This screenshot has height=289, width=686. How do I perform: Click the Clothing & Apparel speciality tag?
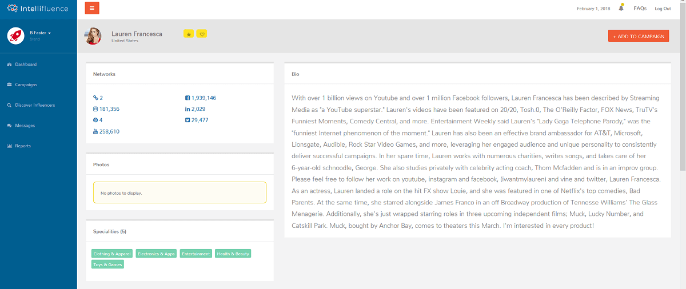click(112, 254)
